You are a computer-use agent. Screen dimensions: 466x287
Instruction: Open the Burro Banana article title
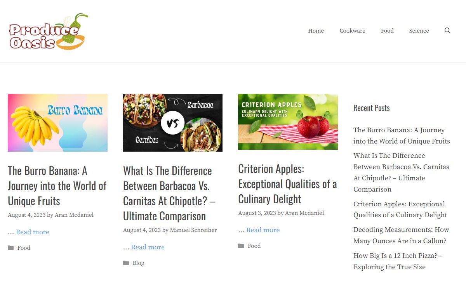[57, 186]
